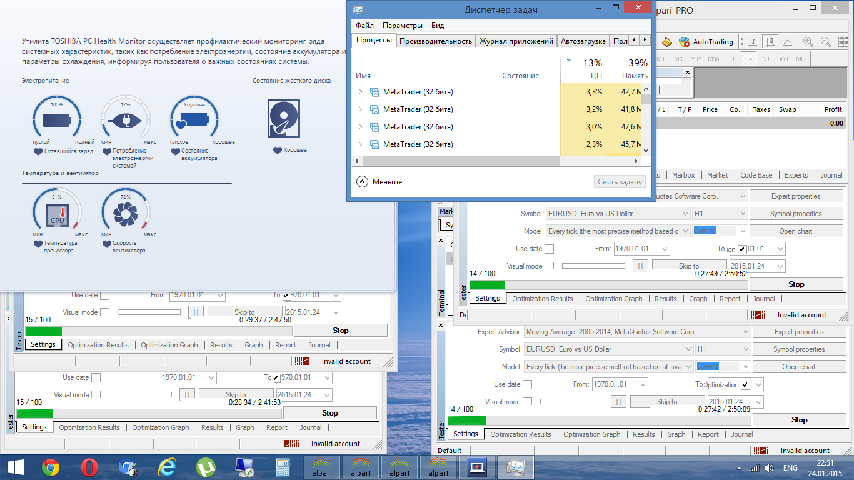Switch to the Производительность tab
Image resolution: width=854 pixels, height=480 pixels.
(x=436, y=41)
